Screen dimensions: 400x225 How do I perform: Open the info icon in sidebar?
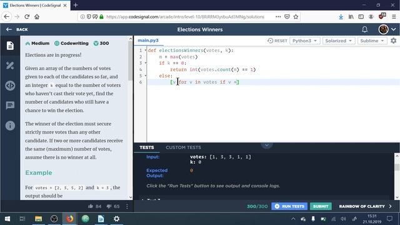tap(10, 126)
